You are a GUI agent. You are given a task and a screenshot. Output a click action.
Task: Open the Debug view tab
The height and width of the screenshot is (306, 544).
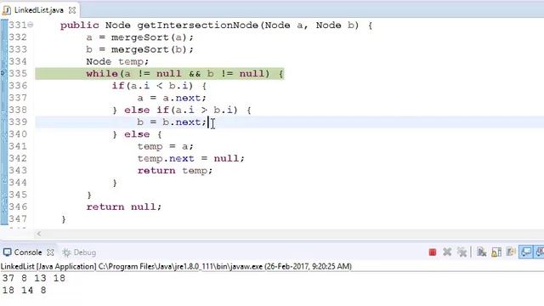click(x=85, y=252)
